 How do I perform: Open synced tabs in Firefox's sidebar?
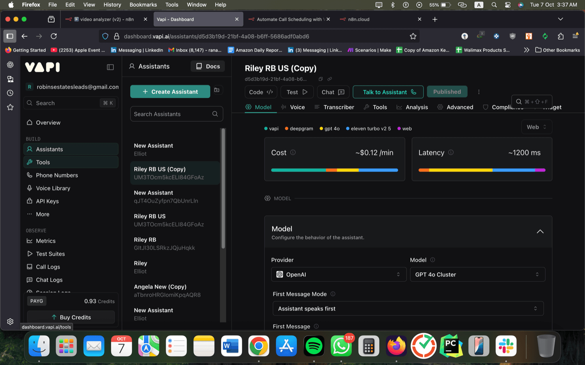coord(10,79)
